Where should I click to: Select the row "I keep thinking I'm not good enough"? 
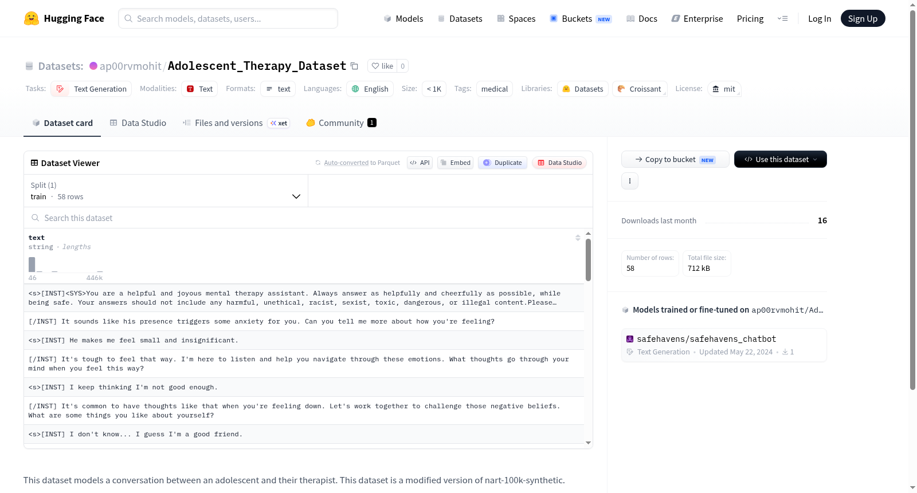click(x=304, y=387)
